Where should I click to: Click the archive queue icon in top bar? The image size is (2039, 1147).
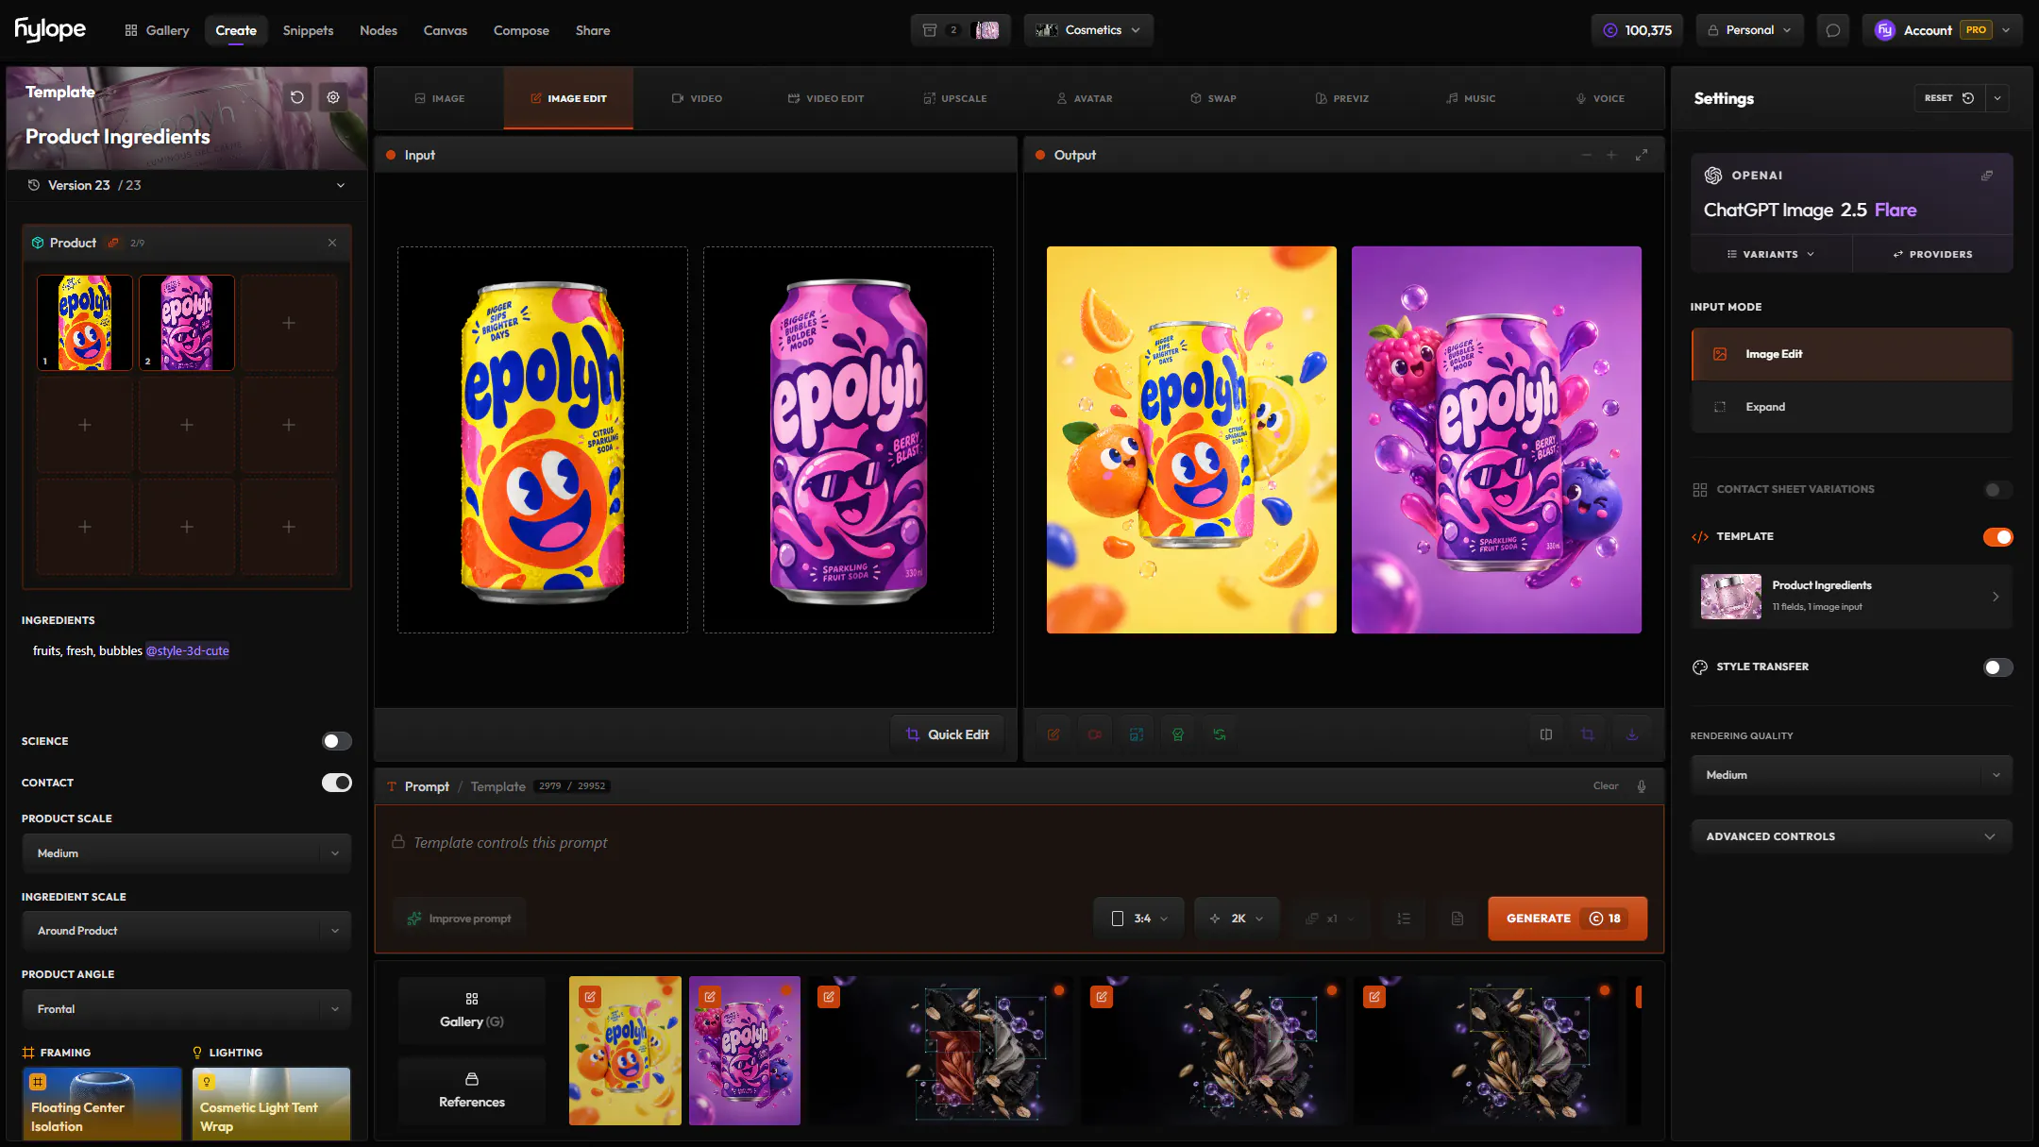click(930, 30)
